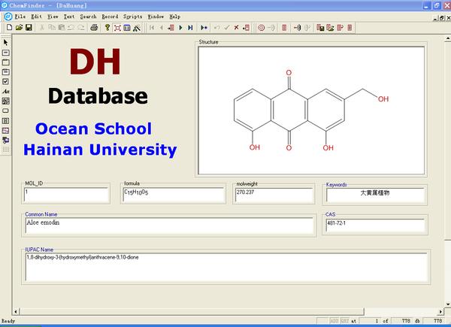Click the chemical structure drawing box
Viewport: 451px width, 327px height.
311,111
